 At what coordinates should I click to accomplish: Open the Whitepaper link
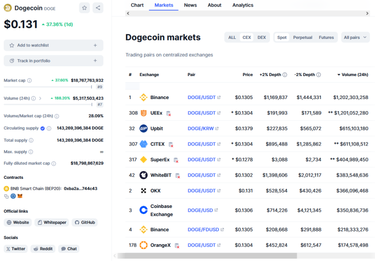[x=52, y=223]
